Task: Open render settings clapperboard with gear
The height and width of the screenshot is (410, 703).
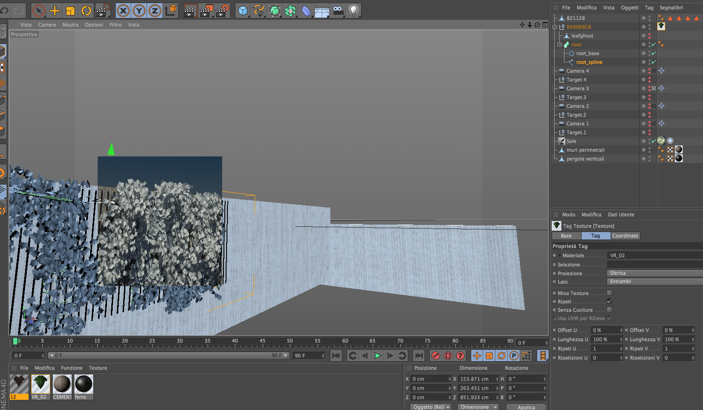Action: point(223,11)
